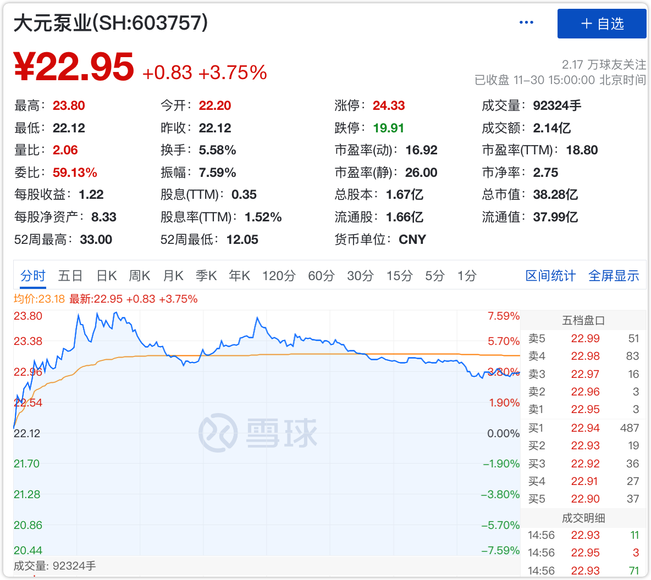Switch to 1分 interval tab
This screenshot has height=580, width=651.
coord(467,276)
